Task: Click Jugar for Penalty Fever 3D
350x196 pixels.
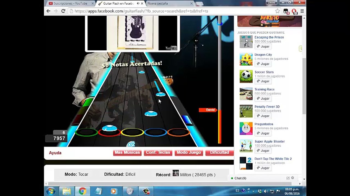Action: 263,116
